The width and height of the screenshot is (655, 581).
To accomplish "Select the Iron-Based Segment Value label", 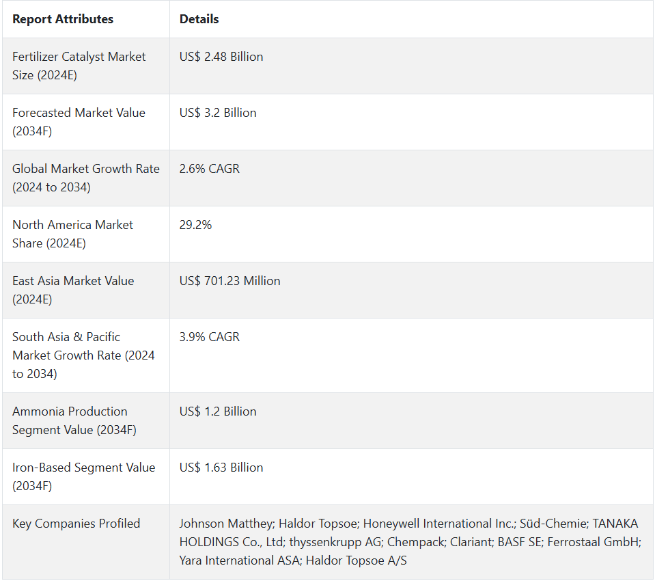I will tap(83, 476).
